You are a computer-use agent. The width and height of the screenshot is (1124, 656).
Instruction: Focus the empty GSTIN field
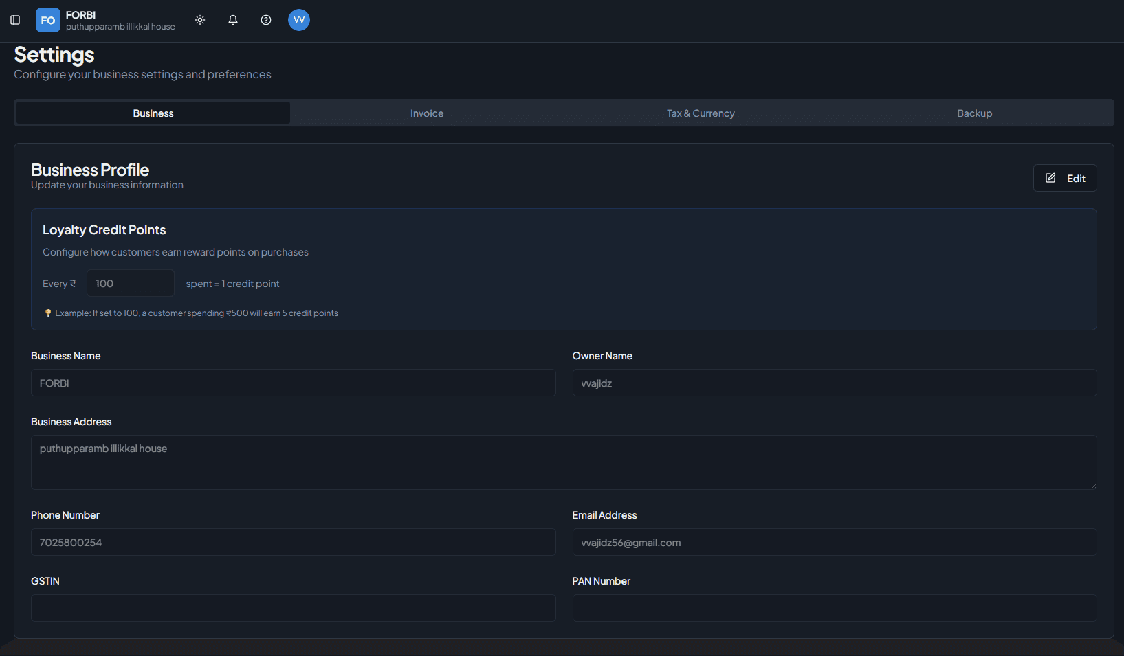coord(293,608)
